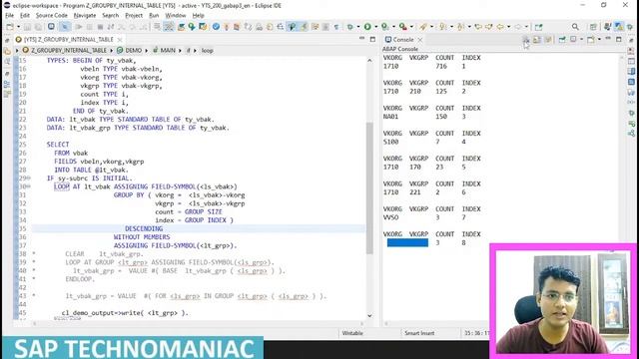The image size is (639, 359).
Task: Click the blue Activate check icon
Action: point(216,27)
